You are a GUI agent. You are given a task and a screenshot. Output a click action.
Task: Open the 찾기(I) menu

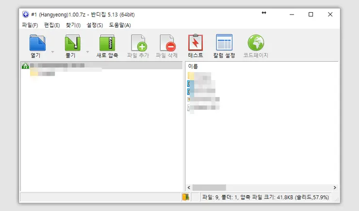pos(73,25)
